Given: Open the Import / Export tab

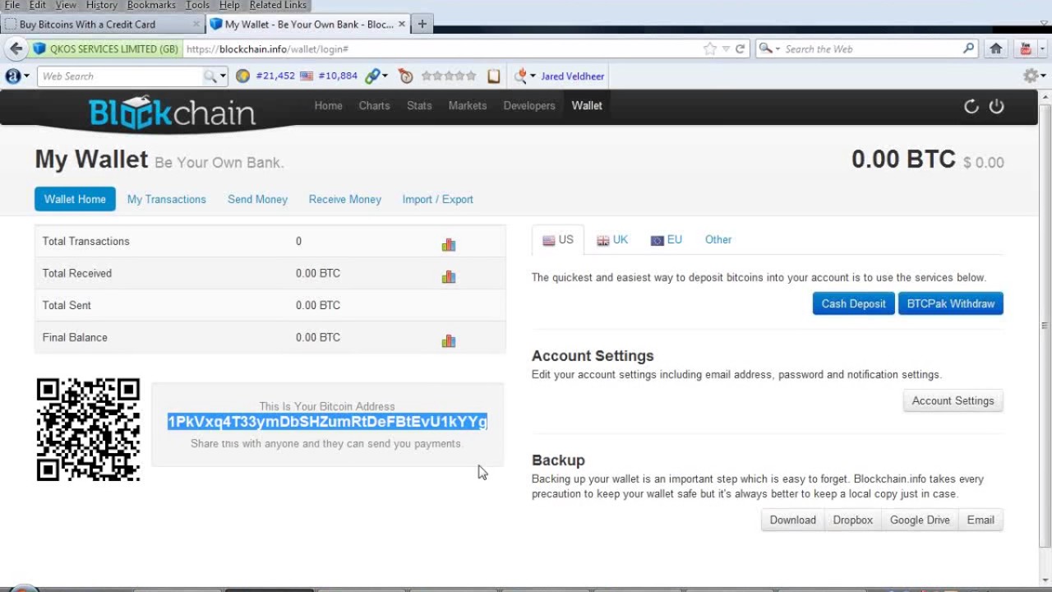Looking at the screenshot, I should [x=437, y=199].
